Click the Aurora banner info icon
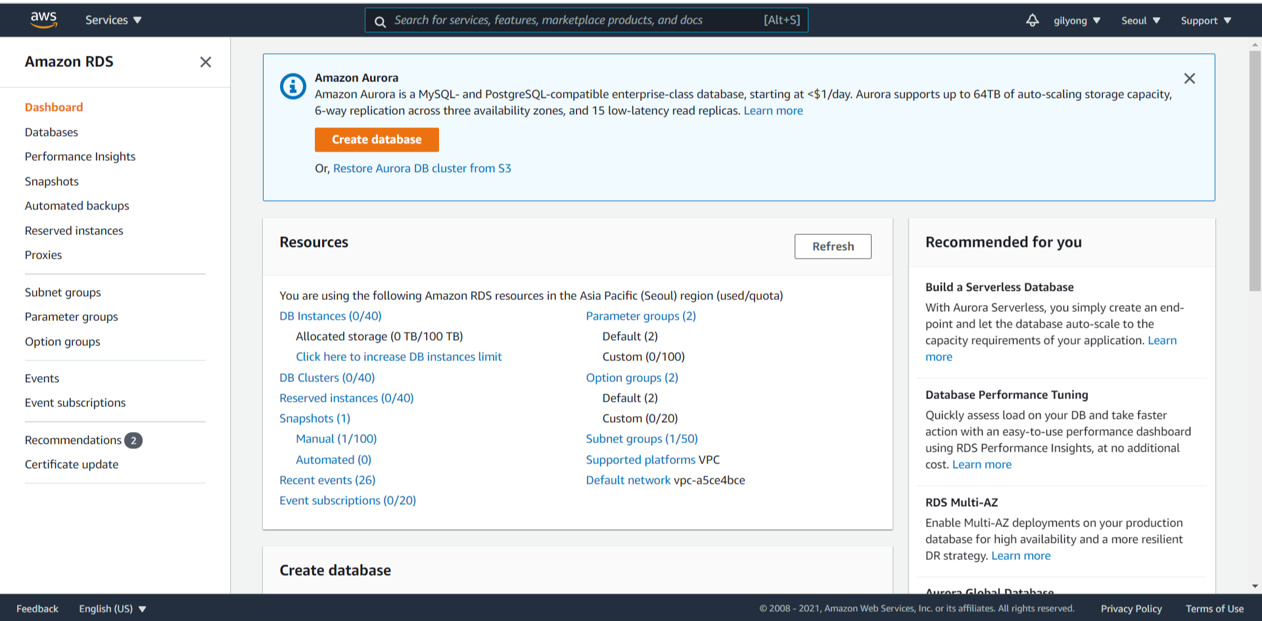This screenshot has width=1262, height=621. click(293, 86)
